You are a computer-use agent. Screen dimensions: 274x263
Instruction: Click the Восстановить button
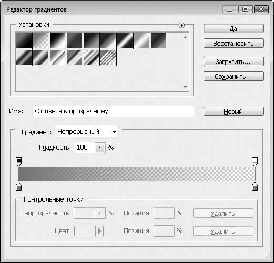pos(234,43)
